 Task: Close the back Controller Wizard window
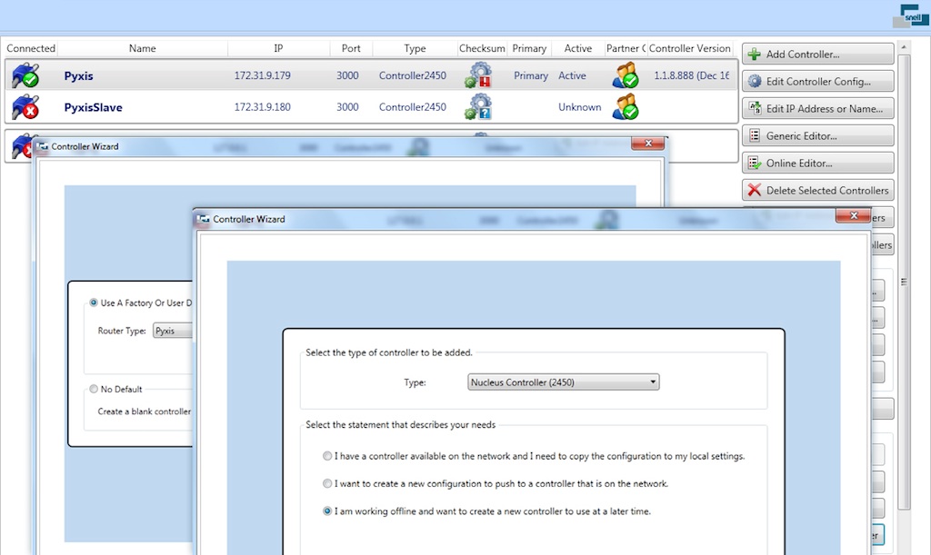point(647,144)
